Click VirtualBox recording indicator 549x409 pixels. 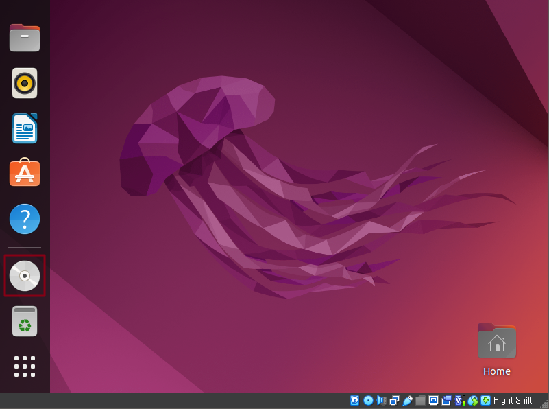click(x=446, y=400)
